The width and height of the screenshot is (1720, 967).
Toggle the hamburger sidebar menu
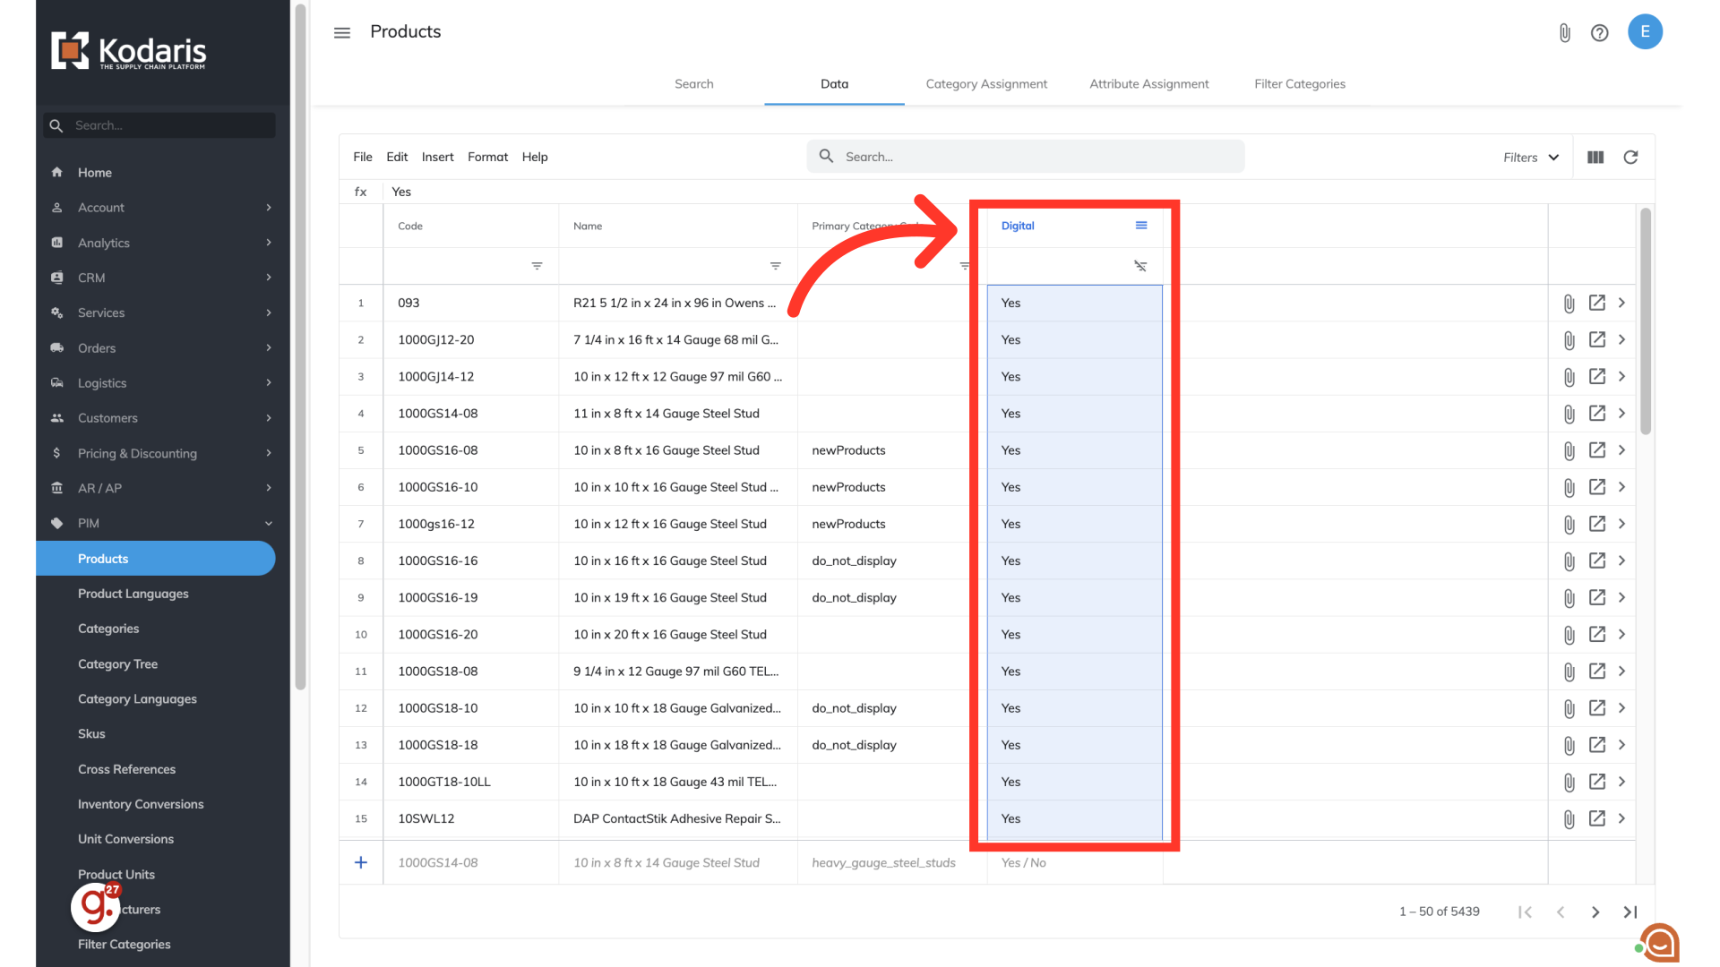click(x=342, y=33)
